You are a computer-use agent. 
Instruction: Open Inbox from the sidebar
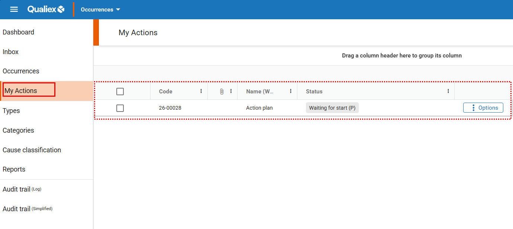(10, 52)
